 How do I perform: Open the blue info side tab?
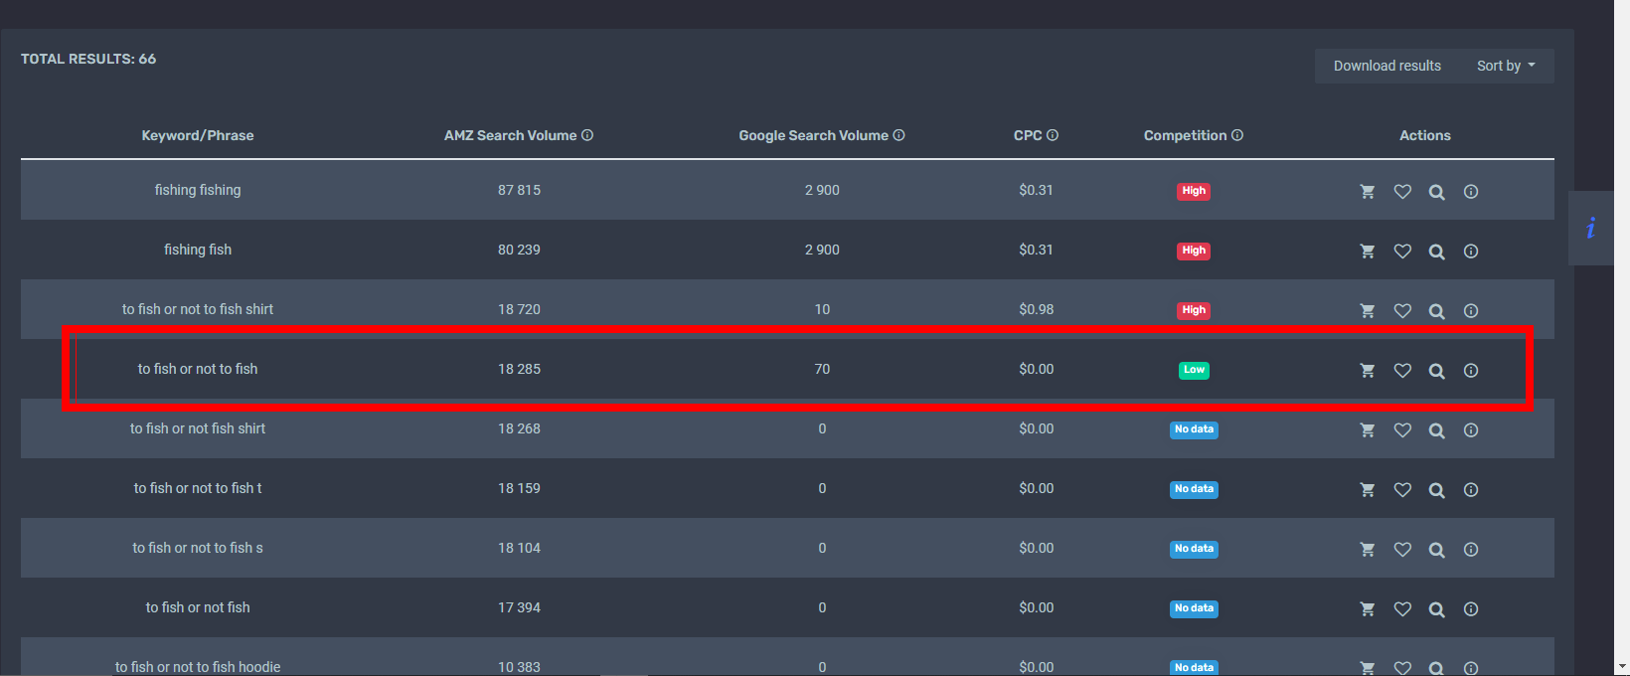[x=1590, y=228]
